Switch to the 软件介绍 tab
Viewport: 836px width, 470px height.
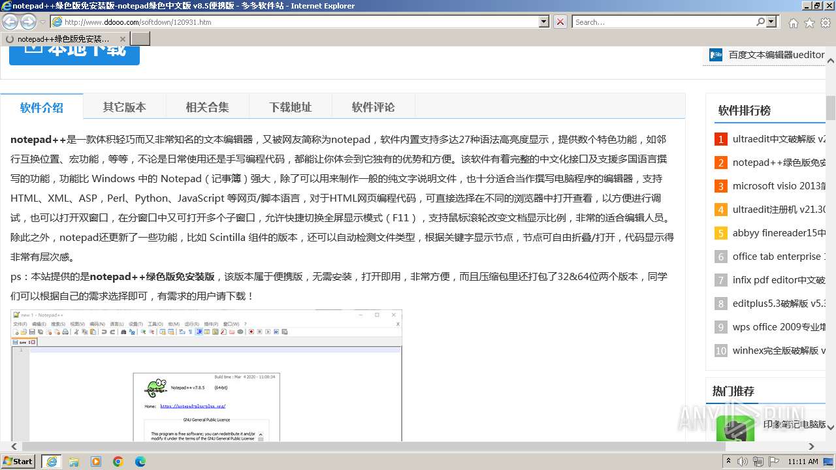42,107
